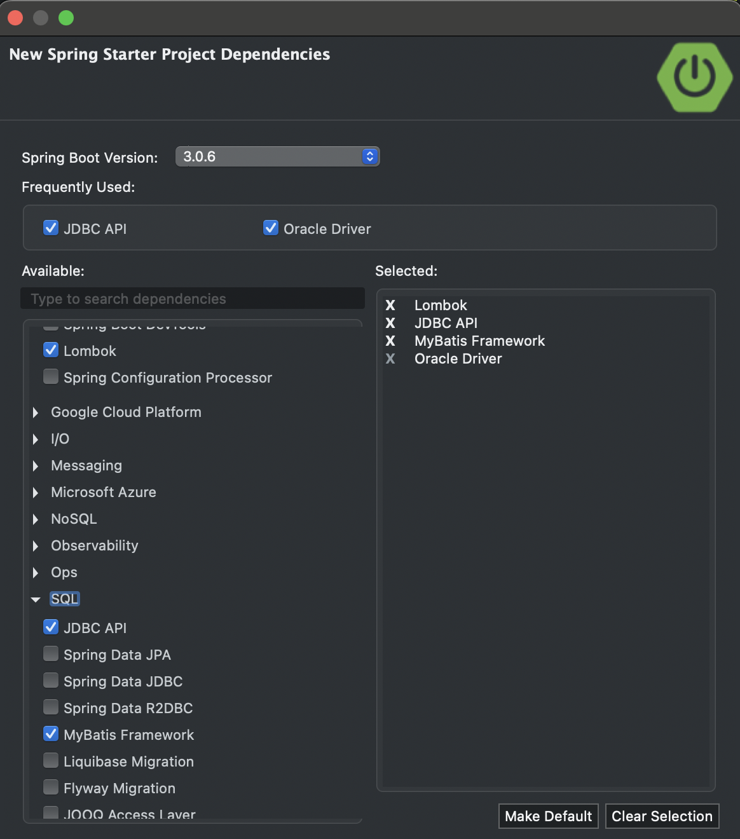740x839 pixels.
Task: Click the Observability category label
Action: pos(94,545)
